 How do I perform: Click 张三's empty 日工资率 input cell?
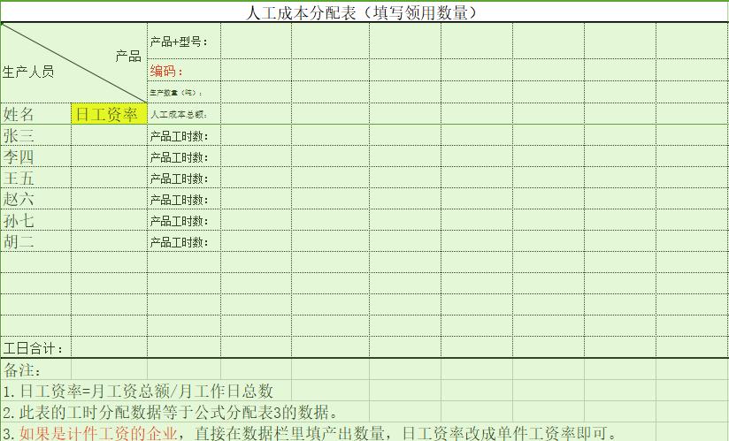click(x=109, y=135)
